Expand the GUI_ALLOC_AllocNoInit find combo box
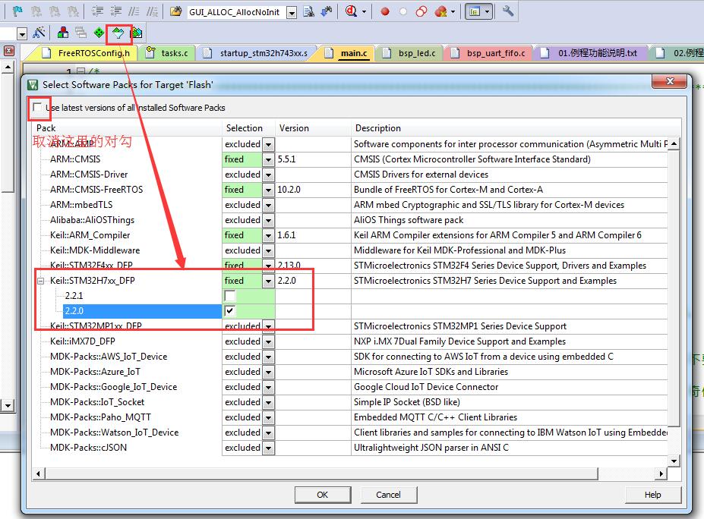The image size is (704, 519). [x=292, y=13]
